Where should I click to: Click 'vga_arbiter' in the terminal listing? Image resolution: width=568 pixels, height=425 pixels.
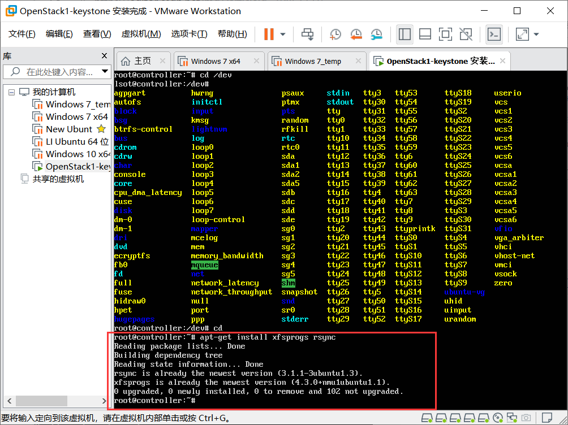519,237
